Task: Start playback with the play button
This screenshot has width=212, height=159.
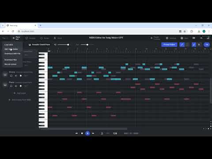Action: coord(87,133)
